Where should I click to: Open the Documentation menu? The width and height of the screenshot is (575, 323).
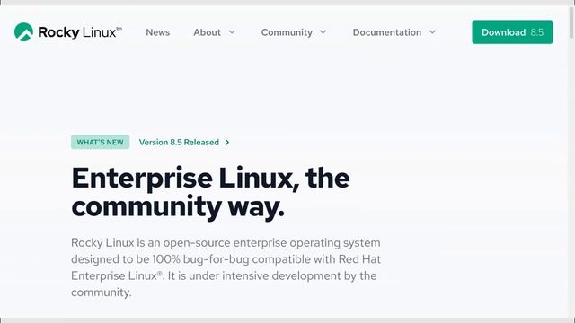click(387, 32)
